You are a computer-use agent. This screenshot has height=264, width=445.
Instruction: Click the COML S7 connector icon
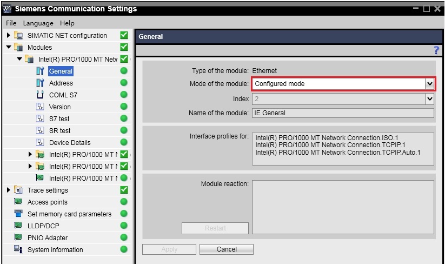tap(40, 95)
